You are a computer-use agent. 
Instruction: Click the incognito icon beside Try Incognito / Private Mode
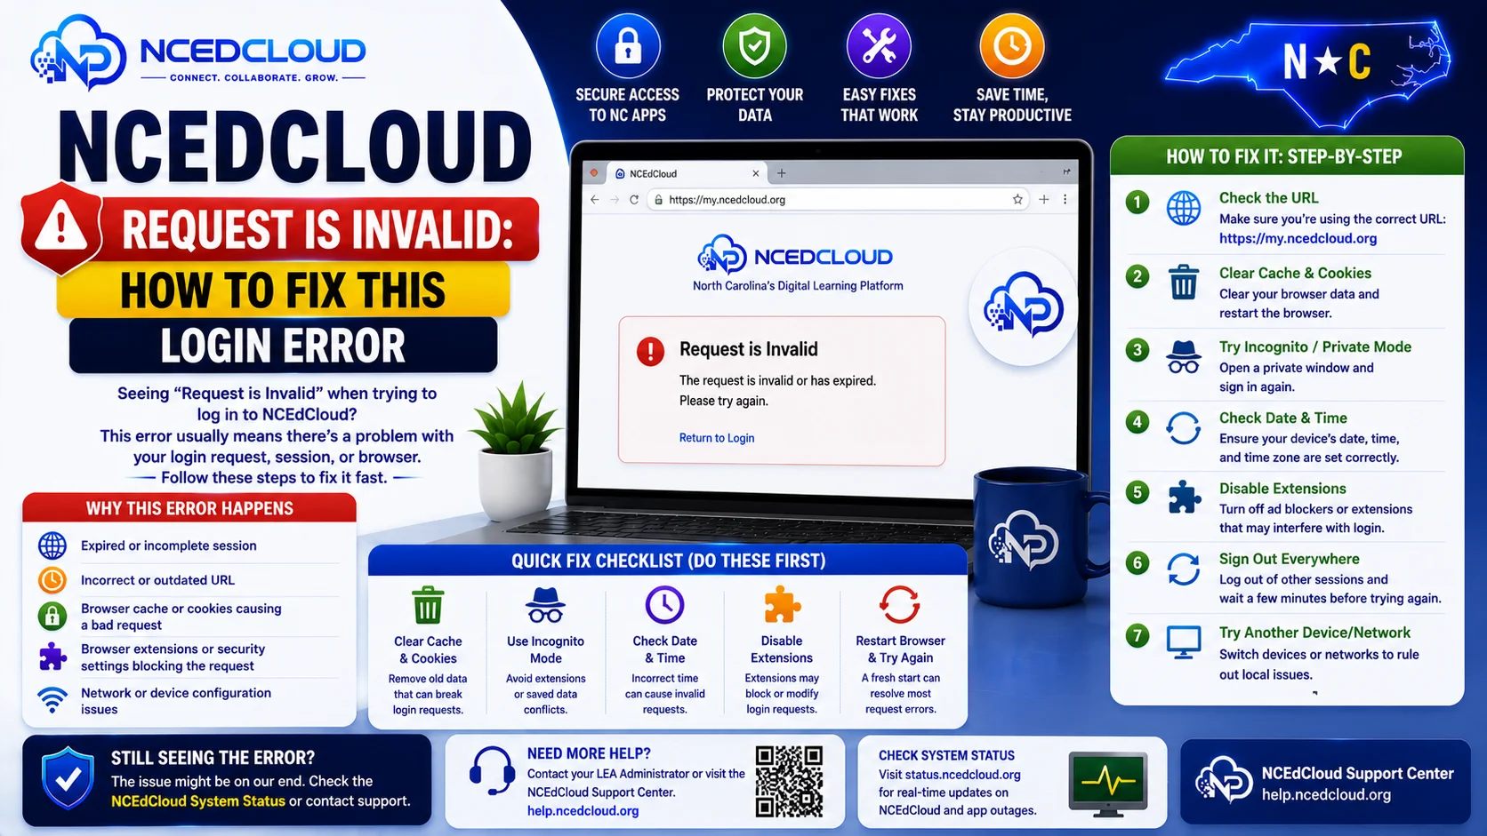(x=1184, y=357)
